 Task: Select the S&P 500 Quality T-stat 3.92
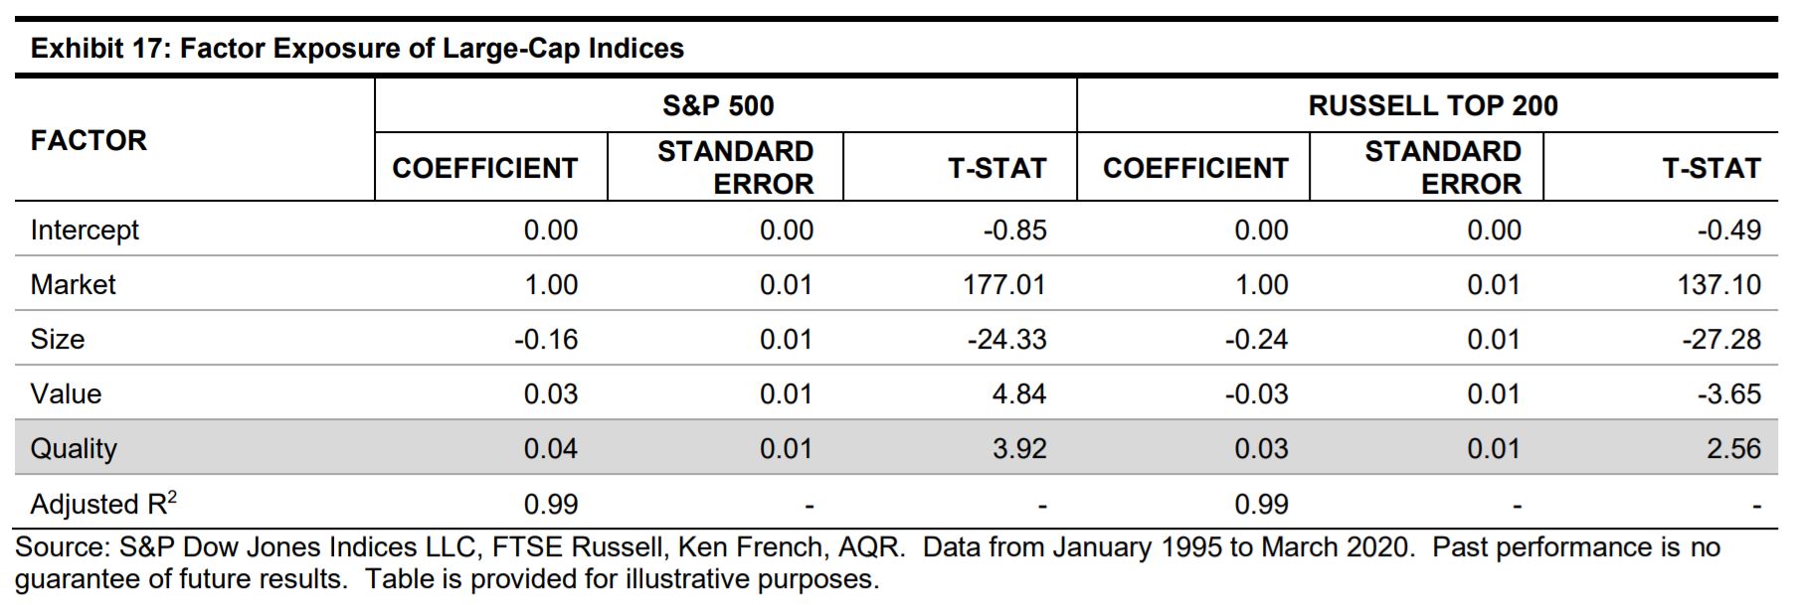coord(1018,449)
